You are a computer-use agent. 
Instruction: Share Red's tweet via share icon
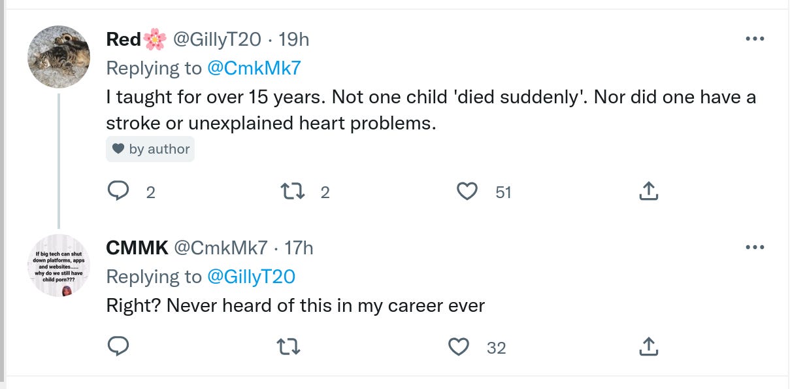click(x=647, y=191)
